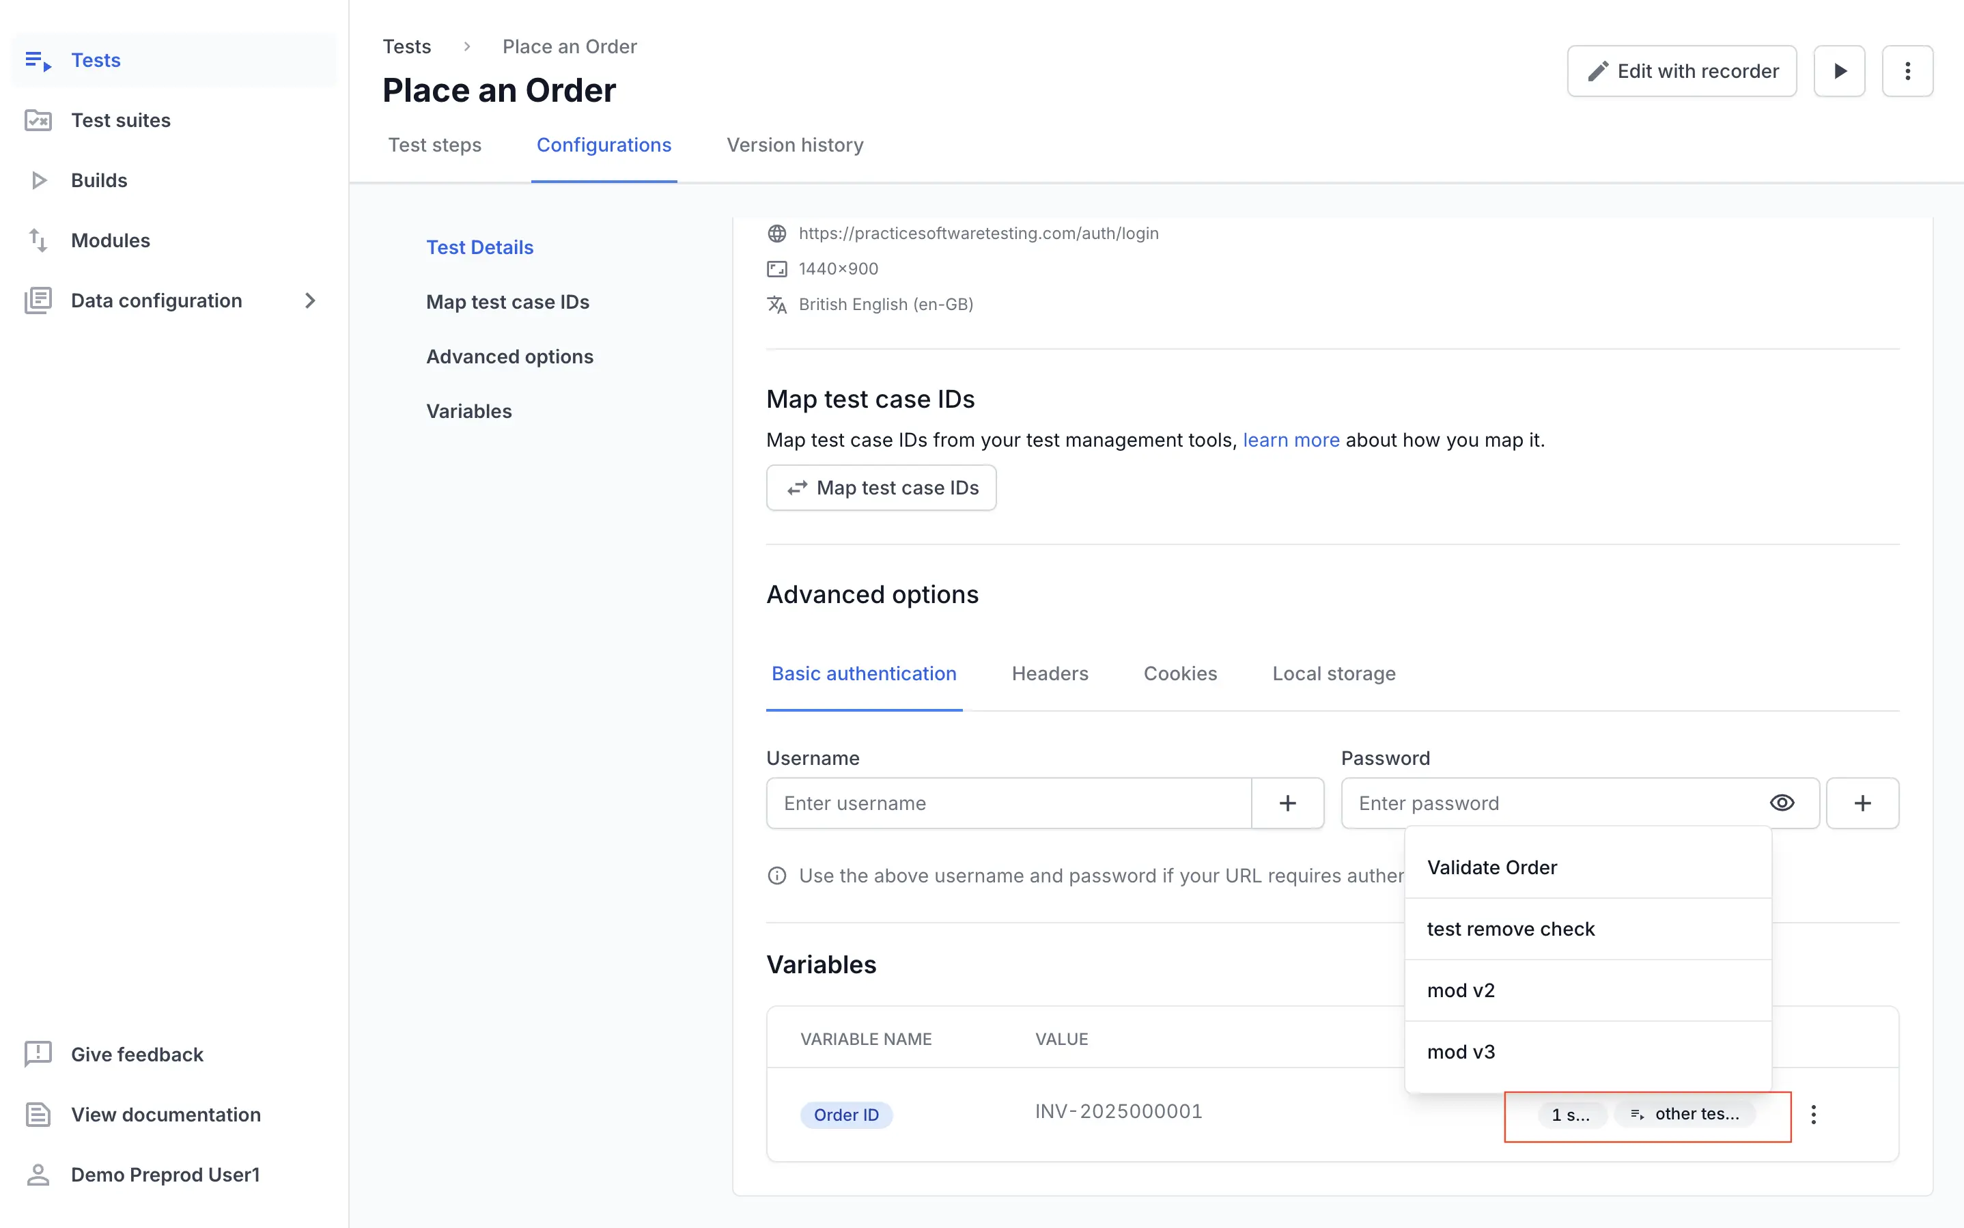Open View documentation in sidebar
Screen dimensions: 1964x1228
coord(165,1115)
